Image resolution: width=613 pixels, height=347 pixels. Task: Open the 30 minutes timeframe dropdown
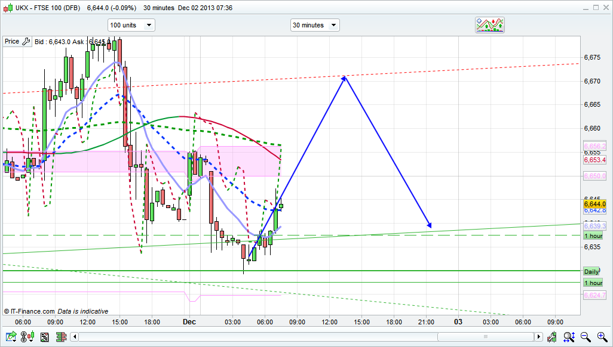click(315, 25)
